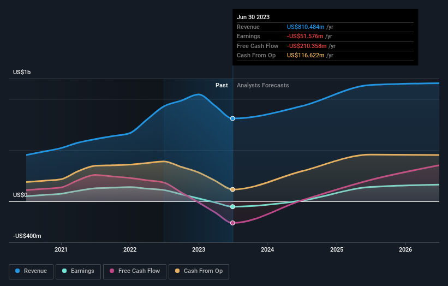Image resolution: width=448 pixels, height=286 pixels.
Task: Click the -US$51.576m earnings value
Action: pos(305,36)
